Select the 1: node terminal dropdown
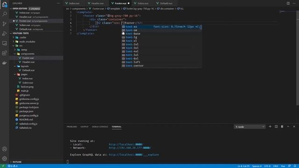 pos(249,126)
